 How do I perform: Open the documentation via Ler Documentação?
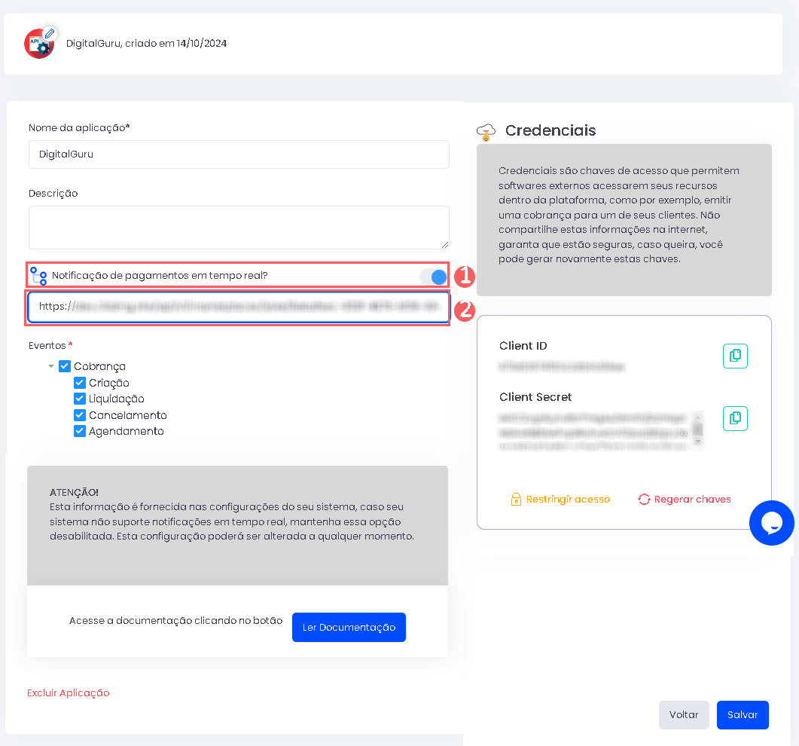tap(349, 627)
